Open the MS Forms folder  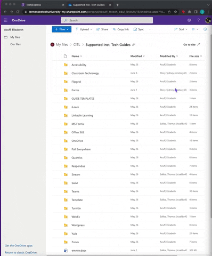[78, 124]
